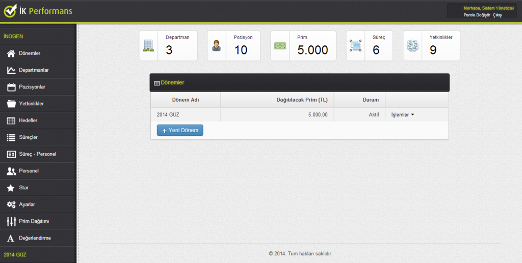Click the home icon beside Dönemler
This screenshot has width=522, height=263.
coord(11,53)
